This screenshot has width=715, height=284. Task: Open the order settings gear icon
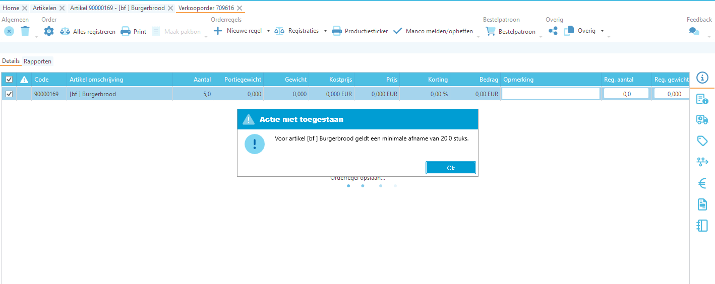pos(48,31)
